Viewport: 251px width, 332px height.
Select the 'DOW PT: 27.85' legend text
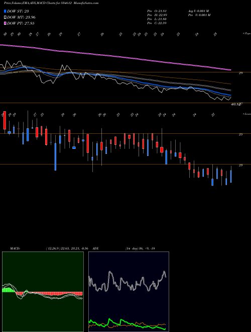click(21, 23)
